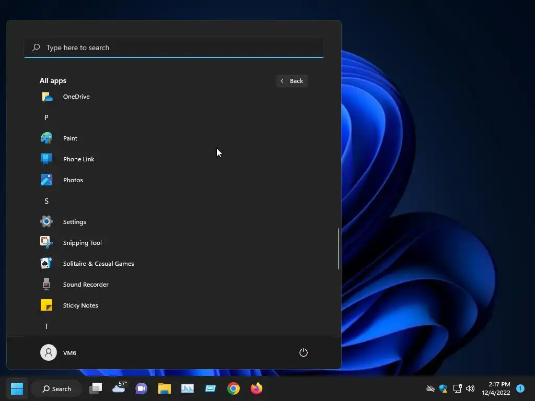Viewport: 535px width, 401px height.
Task: Open the performance monitor taskbar icon
Action: tap(188, 388)
